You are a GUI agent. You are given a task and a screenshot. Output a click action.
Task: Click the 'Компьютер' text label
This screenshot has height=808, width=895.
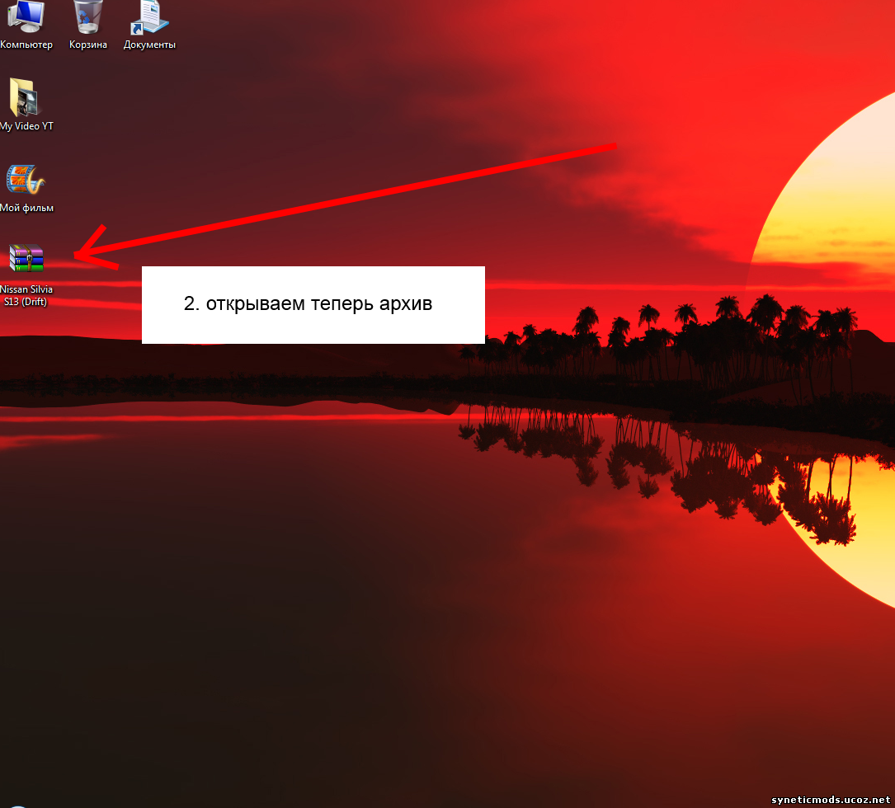(26, 45)
